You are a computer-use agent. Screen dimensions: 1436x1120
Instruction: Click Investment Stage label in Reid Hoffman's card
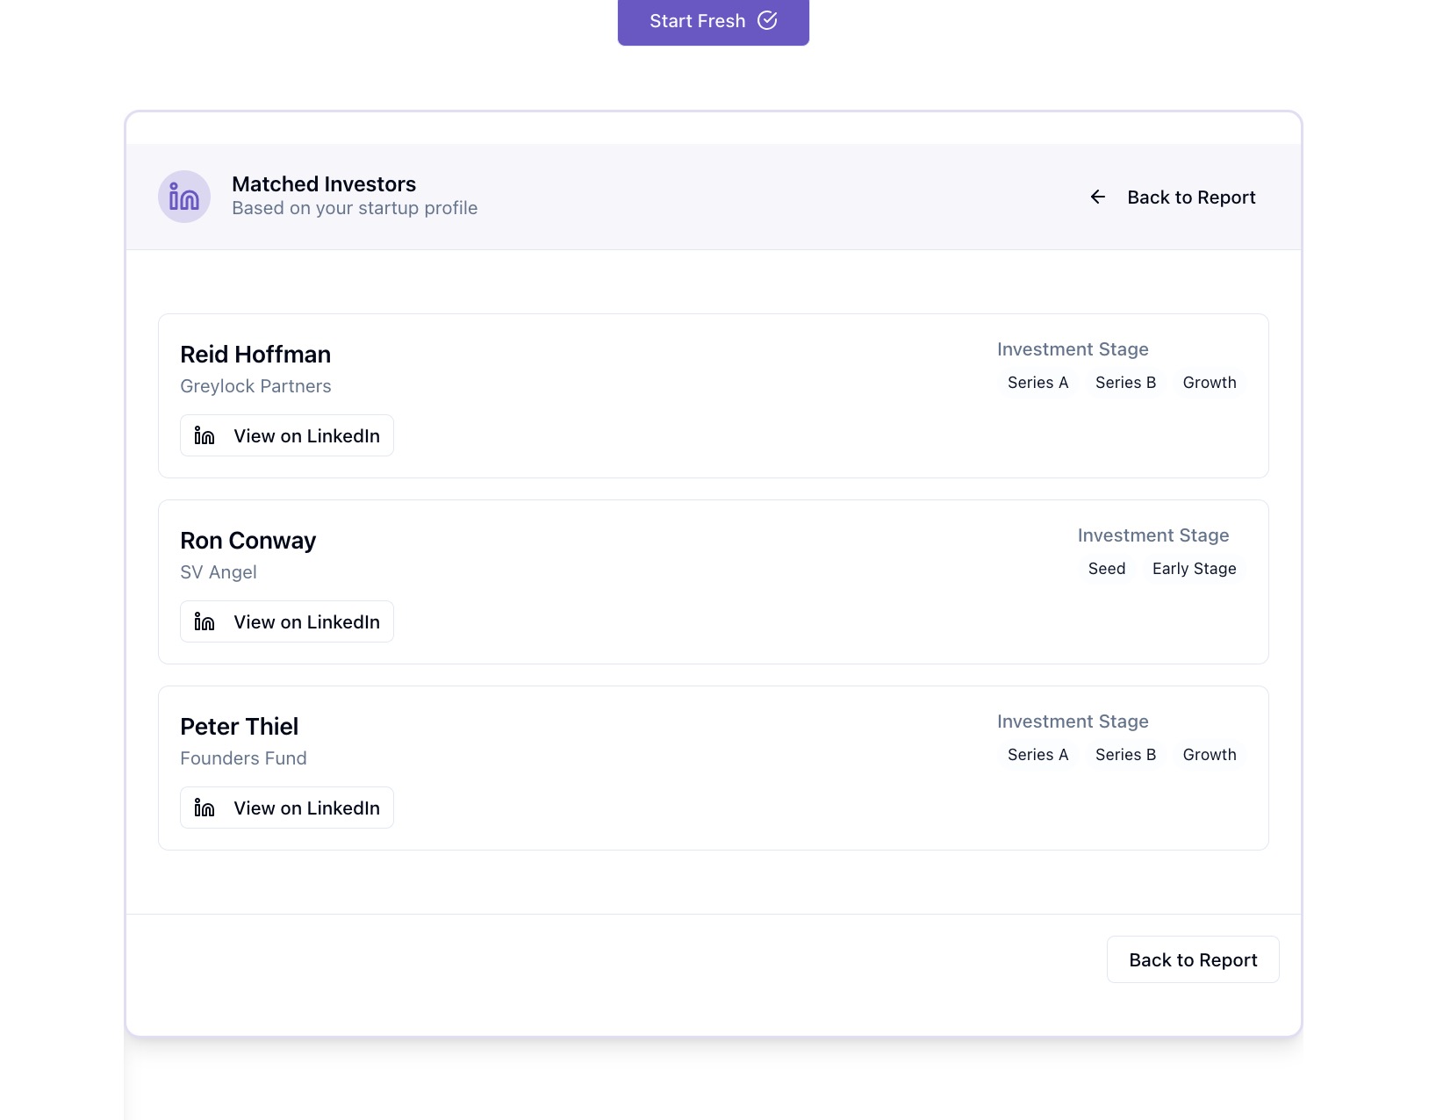1073,349
